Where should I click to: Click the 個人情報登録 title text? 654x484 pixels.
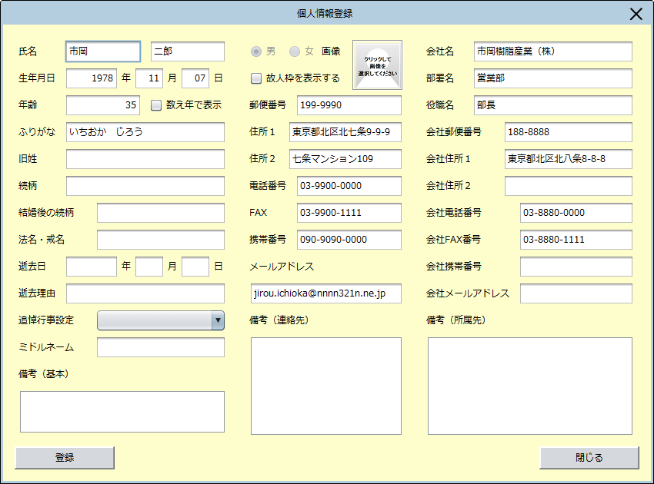coord(325,14)
